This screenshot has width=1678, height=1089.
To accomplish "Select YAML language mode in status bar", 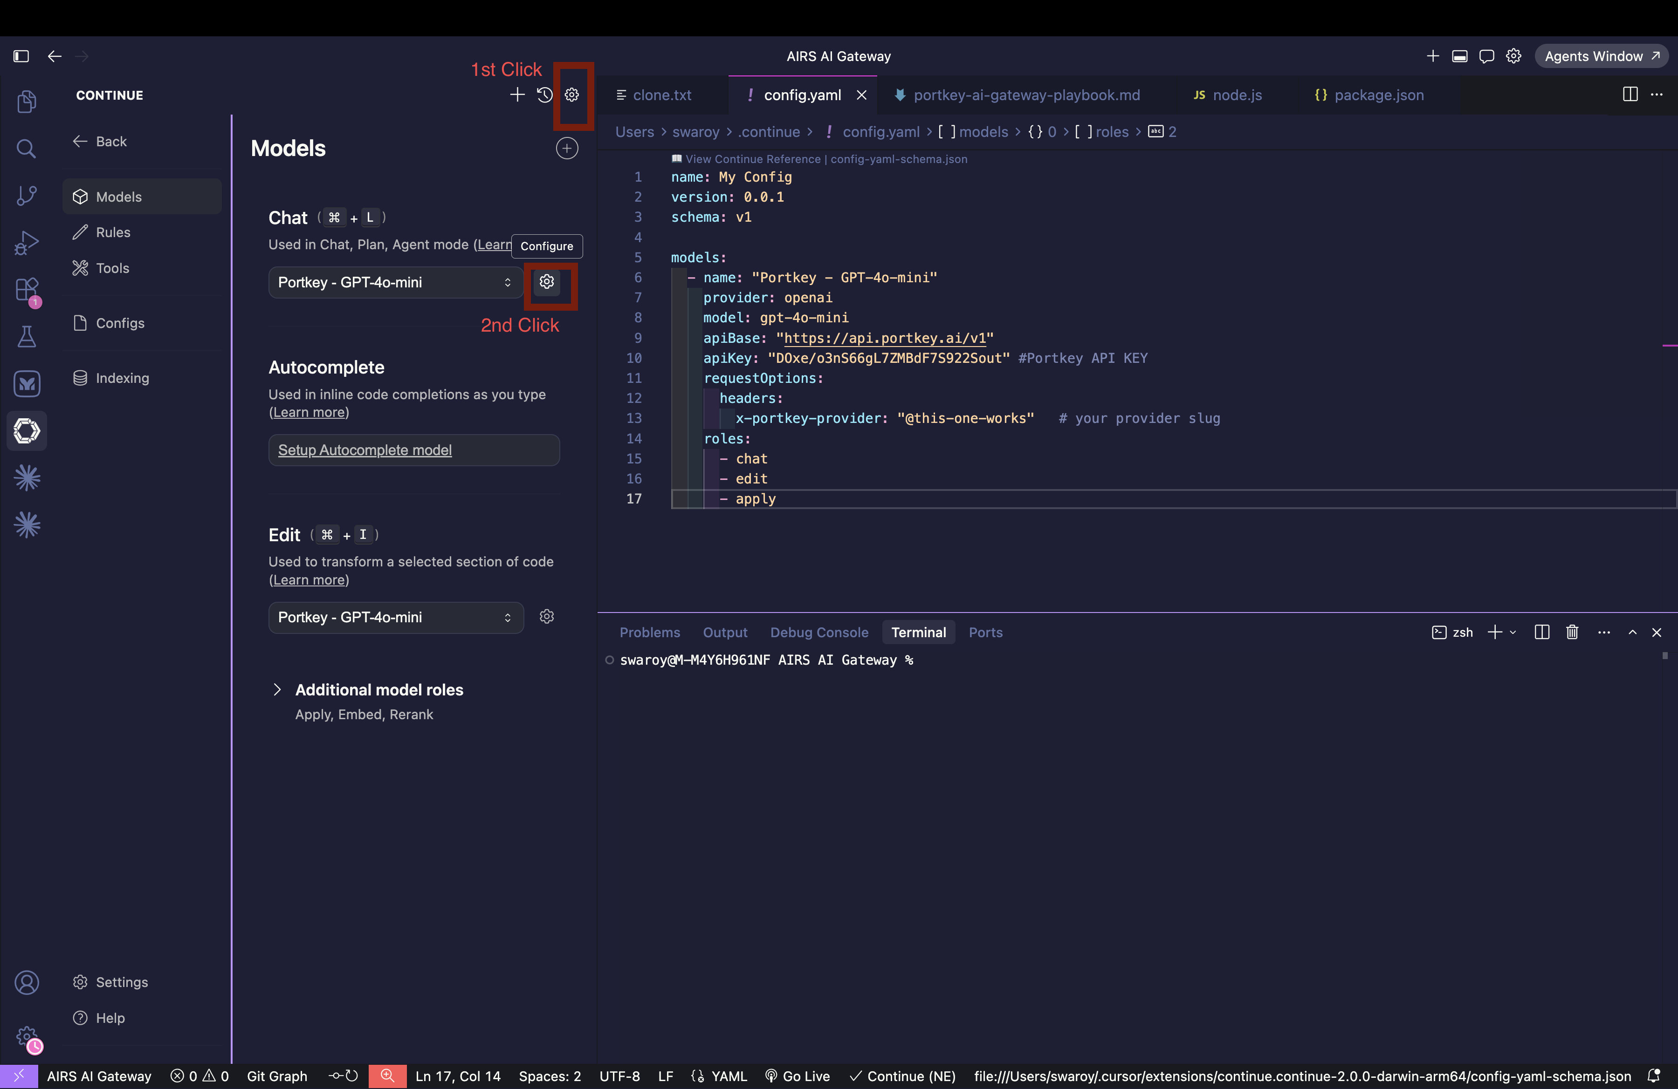I will [x=729, y=1075].
